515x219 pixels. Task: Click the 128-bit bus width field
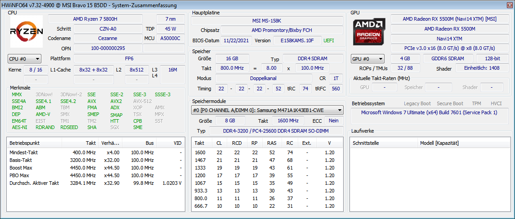point(492,59)
